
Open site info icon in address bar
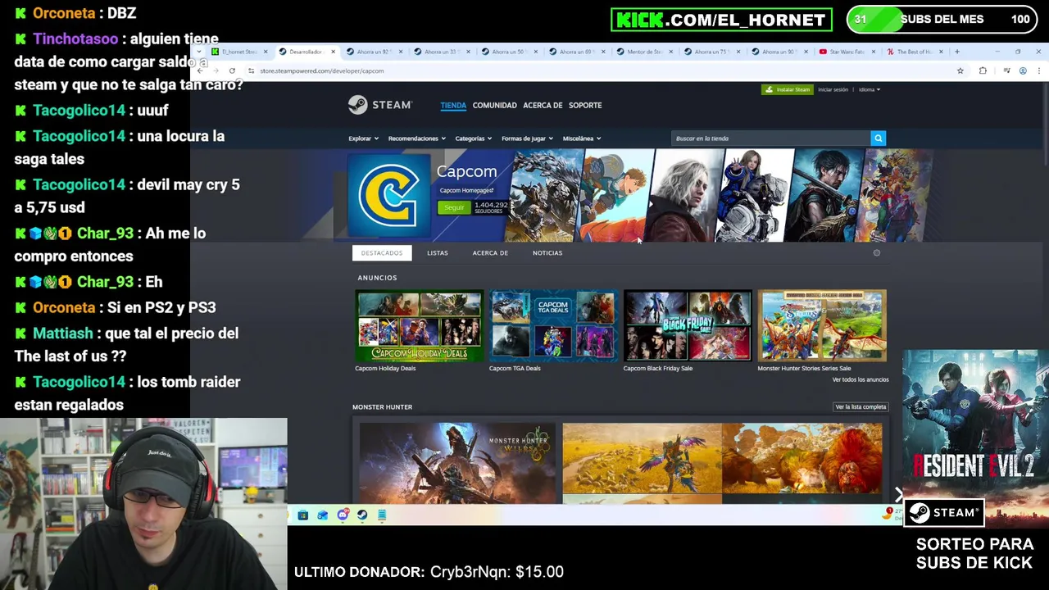point(251,71)
